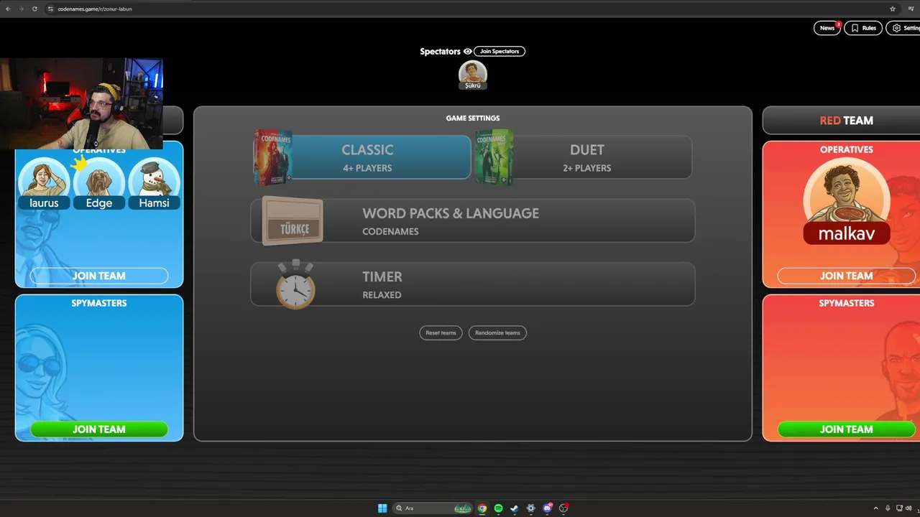Open the OBS icon on taskbar
Screen dimensions: 920x517
tap(563, 508)
